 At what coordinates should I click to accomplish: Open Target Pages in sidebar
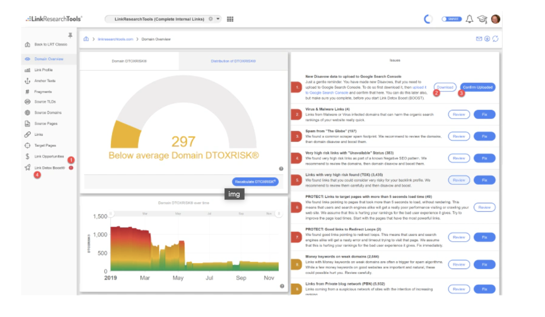point(45,146)
